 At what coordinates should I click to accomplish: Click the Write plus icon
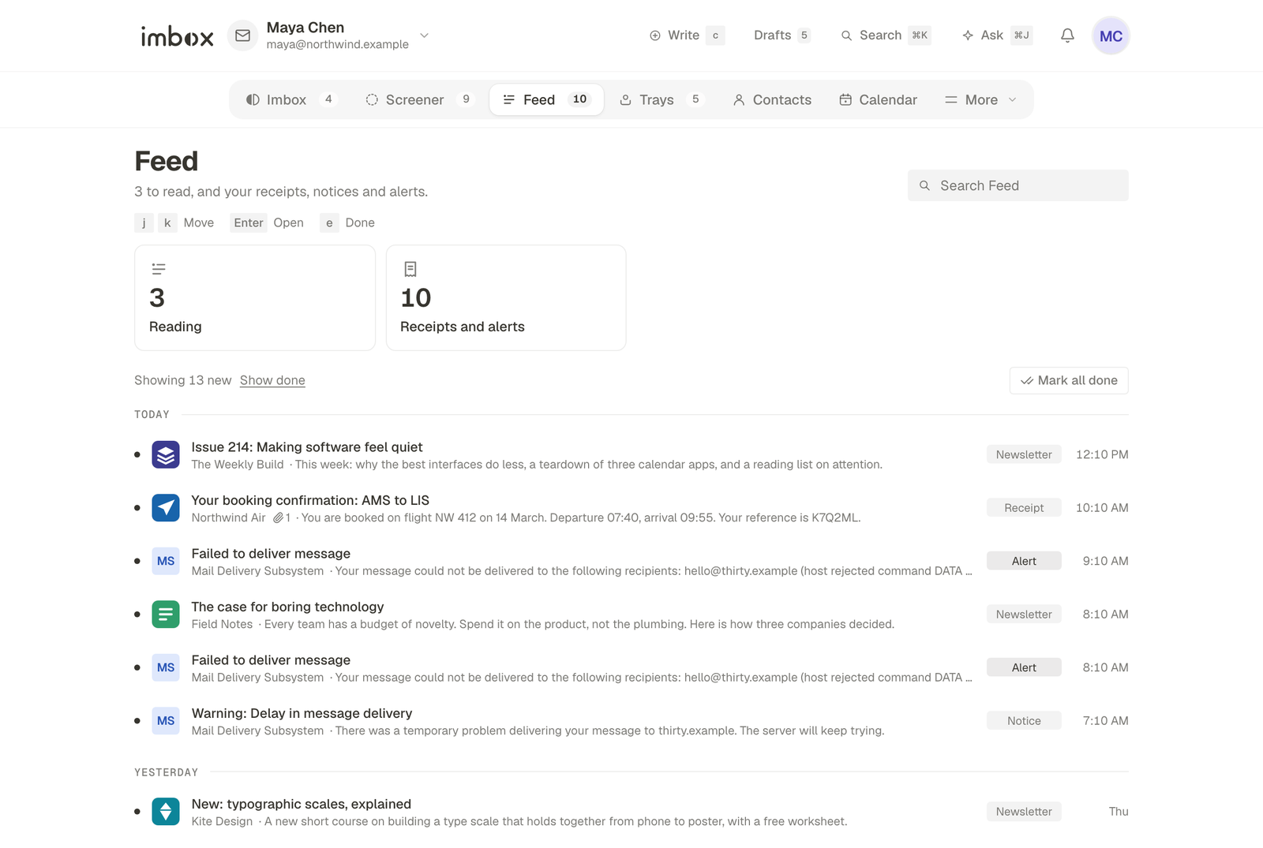coord(655,35)
